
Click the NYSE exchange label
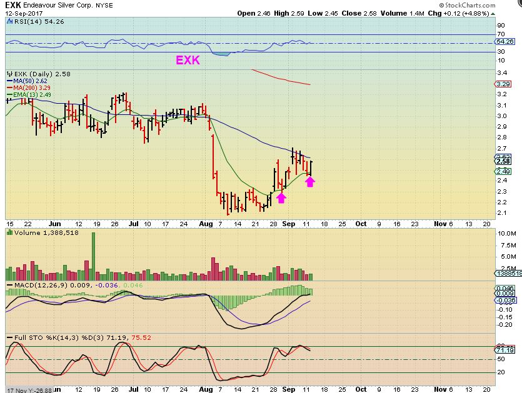pyautogui.click(x=104, y=6)
